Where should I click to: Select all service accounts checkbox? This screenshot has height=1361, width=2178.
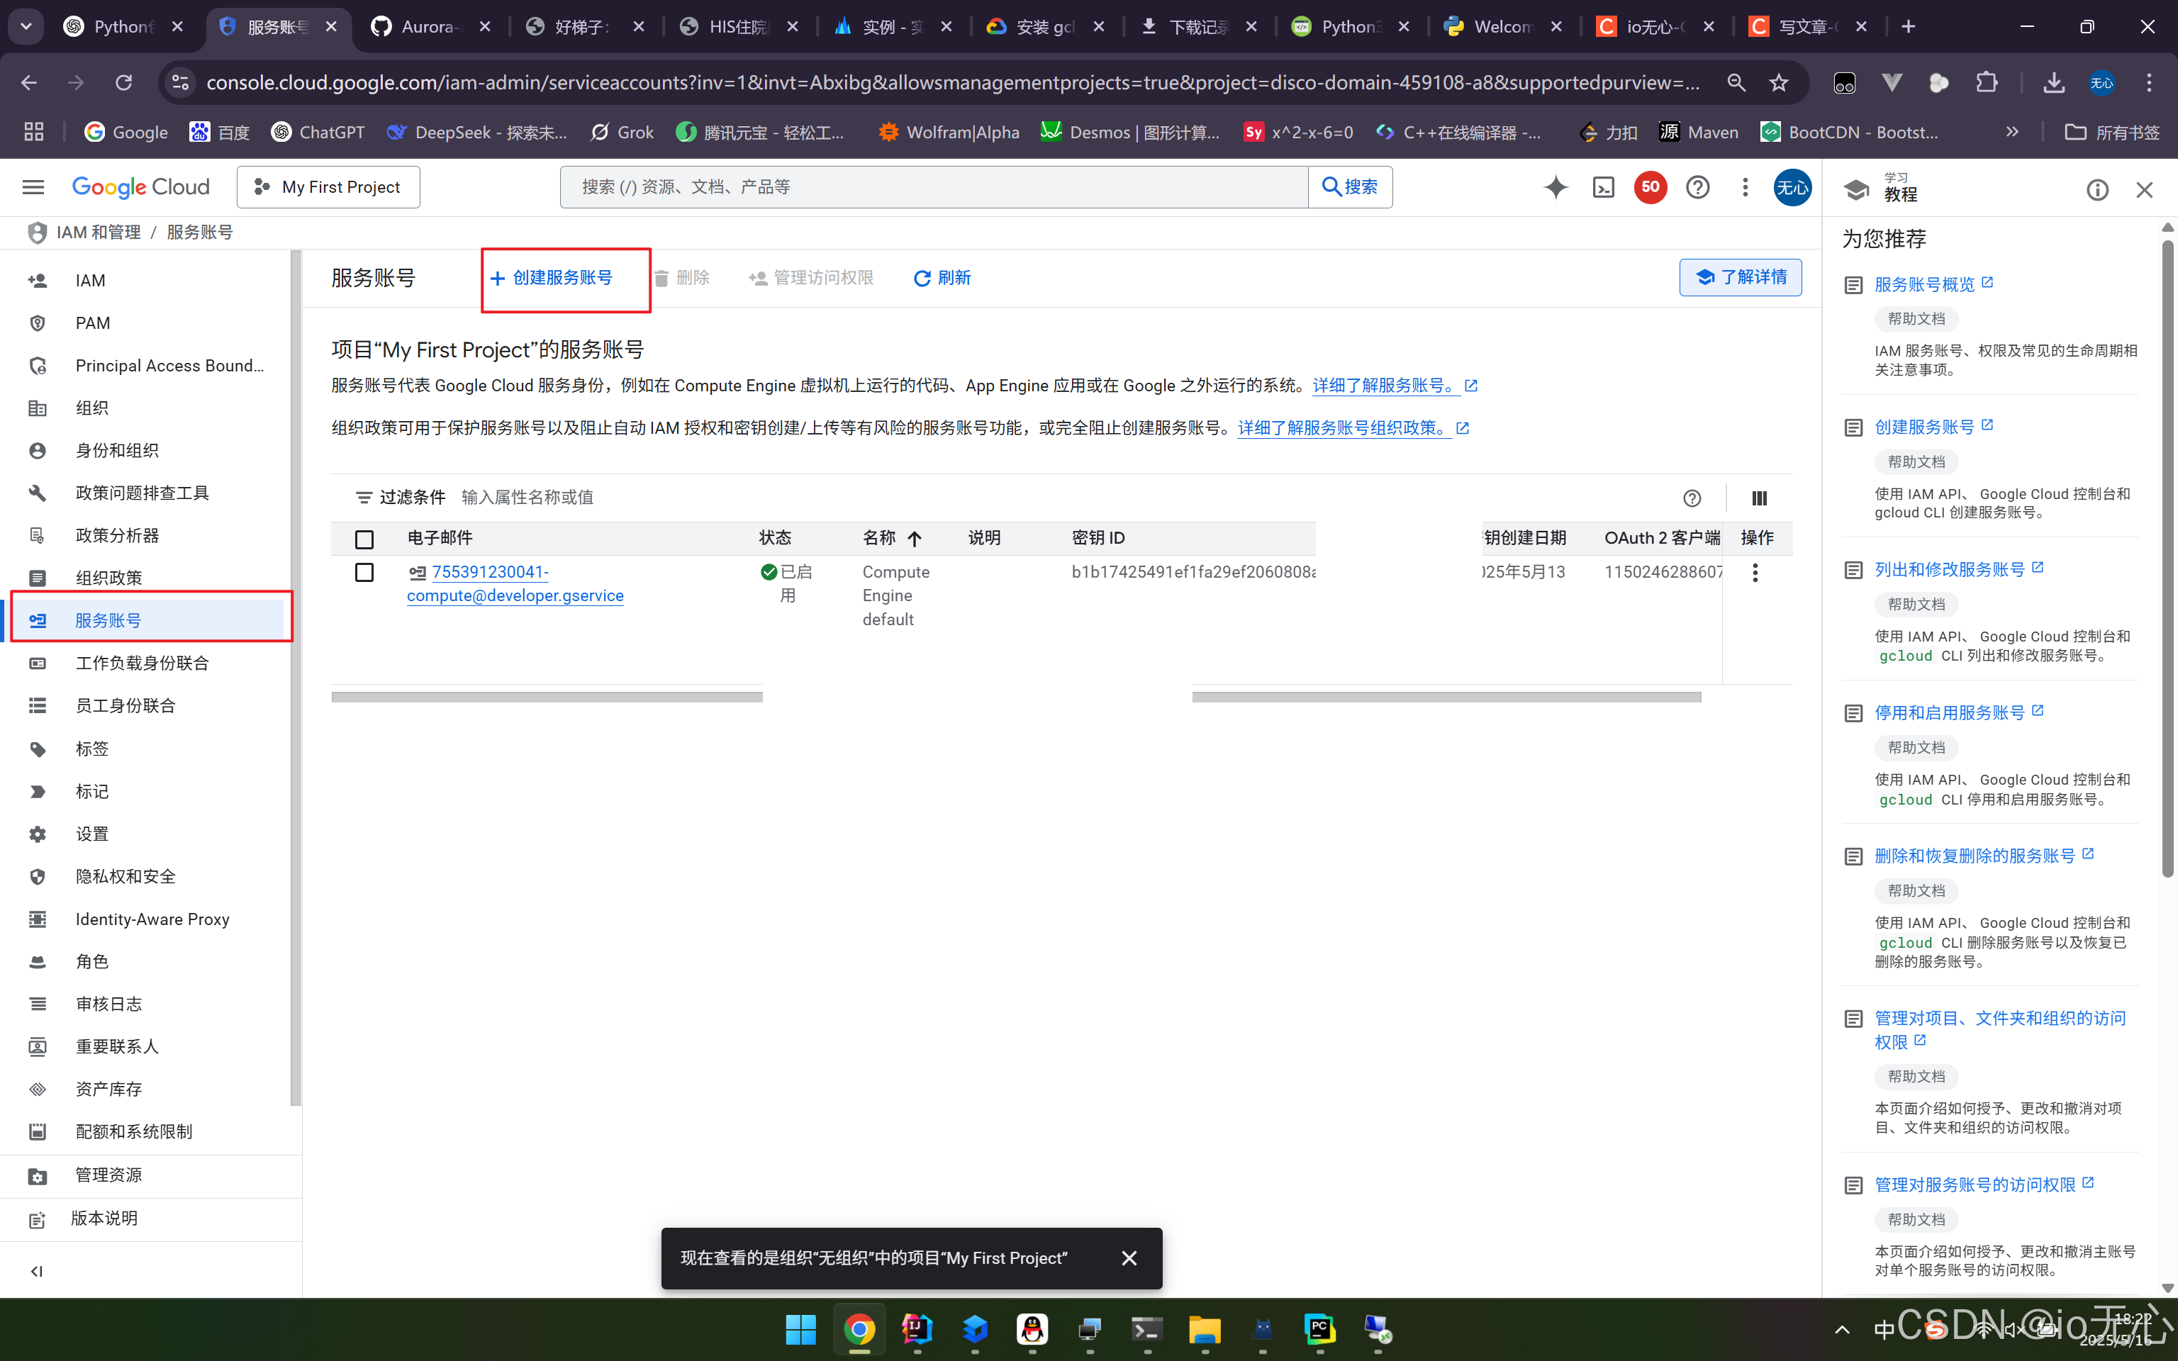click(x=364, y=539)
